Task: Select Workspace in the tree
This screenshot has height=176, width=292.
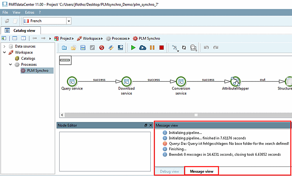Action: (x=24, y=53)
